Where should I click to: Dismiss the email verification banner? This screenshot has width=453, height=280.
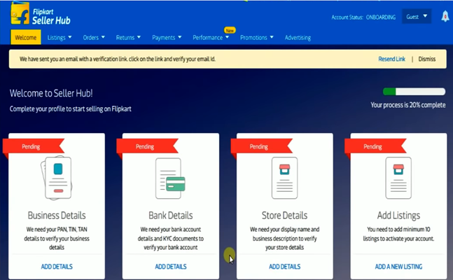426,59
